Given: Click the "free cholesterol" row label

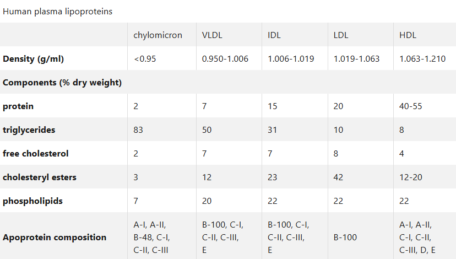Looking at the screenshot, I should click(x=36, y=154).
